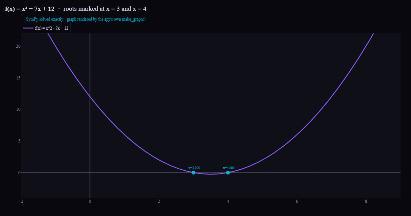Toggle the f(x) = x^2 - 7x + 12 legend entry

46,28
